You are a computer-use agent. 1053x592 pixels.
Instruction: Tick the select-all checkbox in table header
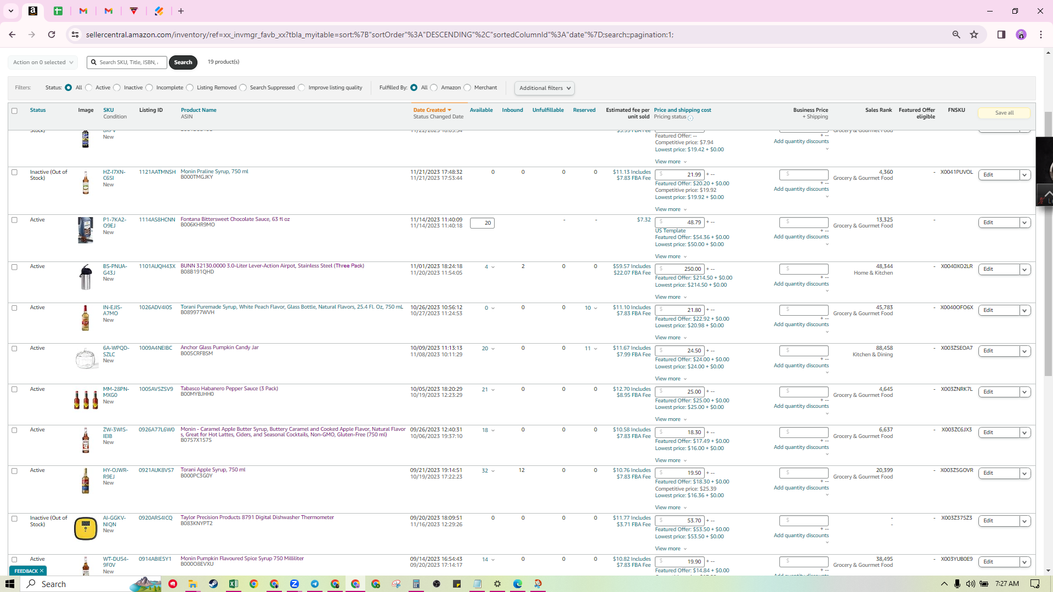point(15,111)
